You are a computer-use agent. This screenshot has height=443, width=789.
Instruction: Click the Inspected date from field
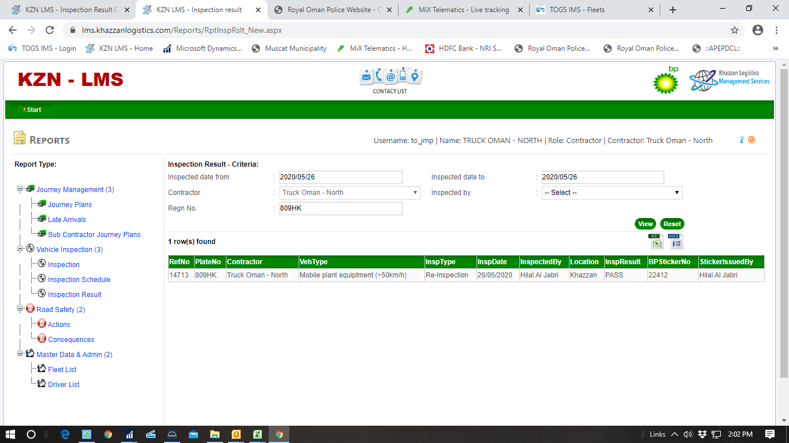click(x=341, y=177)
